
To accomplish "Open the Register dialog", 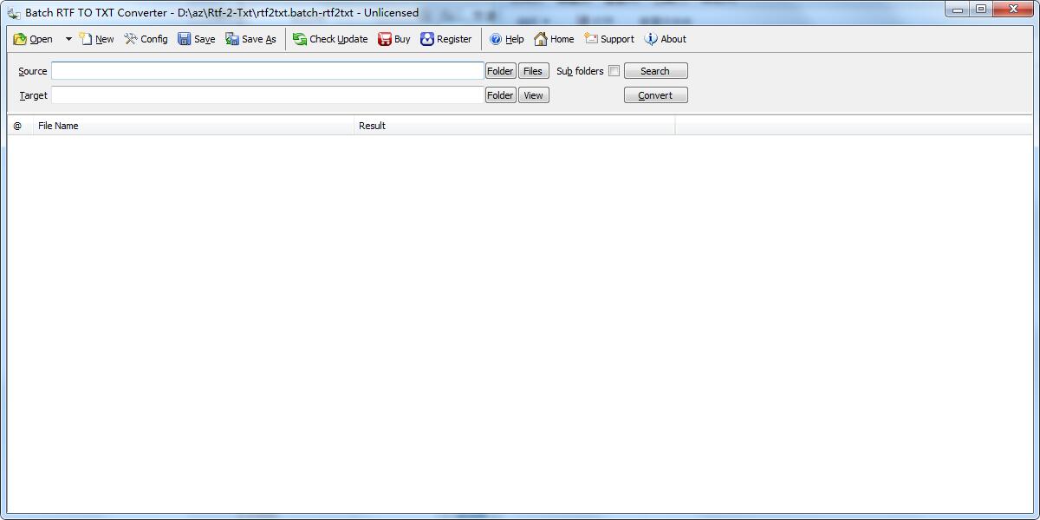I will pos(445,39).
